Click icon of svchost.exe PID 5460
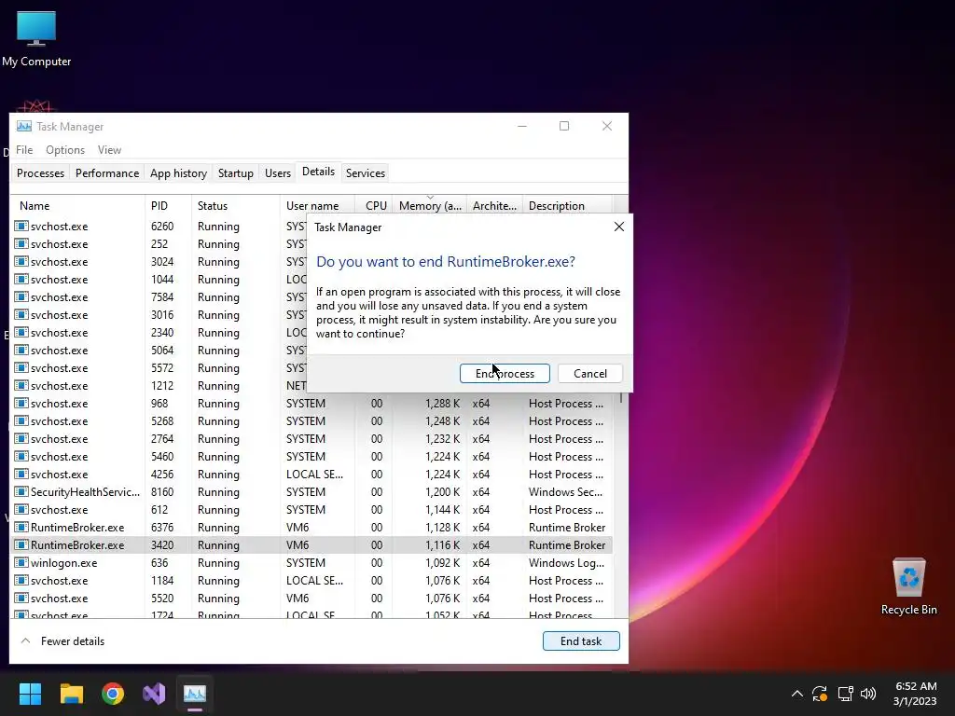 21,456
